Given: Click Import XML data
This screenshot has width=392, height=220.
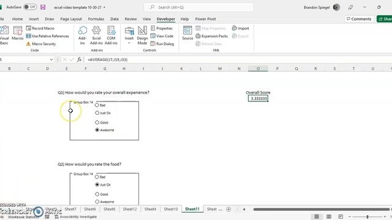Looking at the screenshot, I should (241, 28).
